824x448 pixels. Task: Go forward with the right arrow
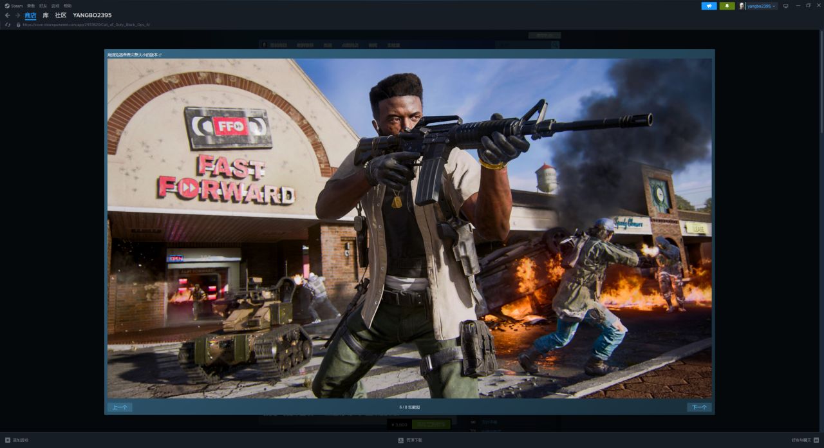[x=17, y=15]
